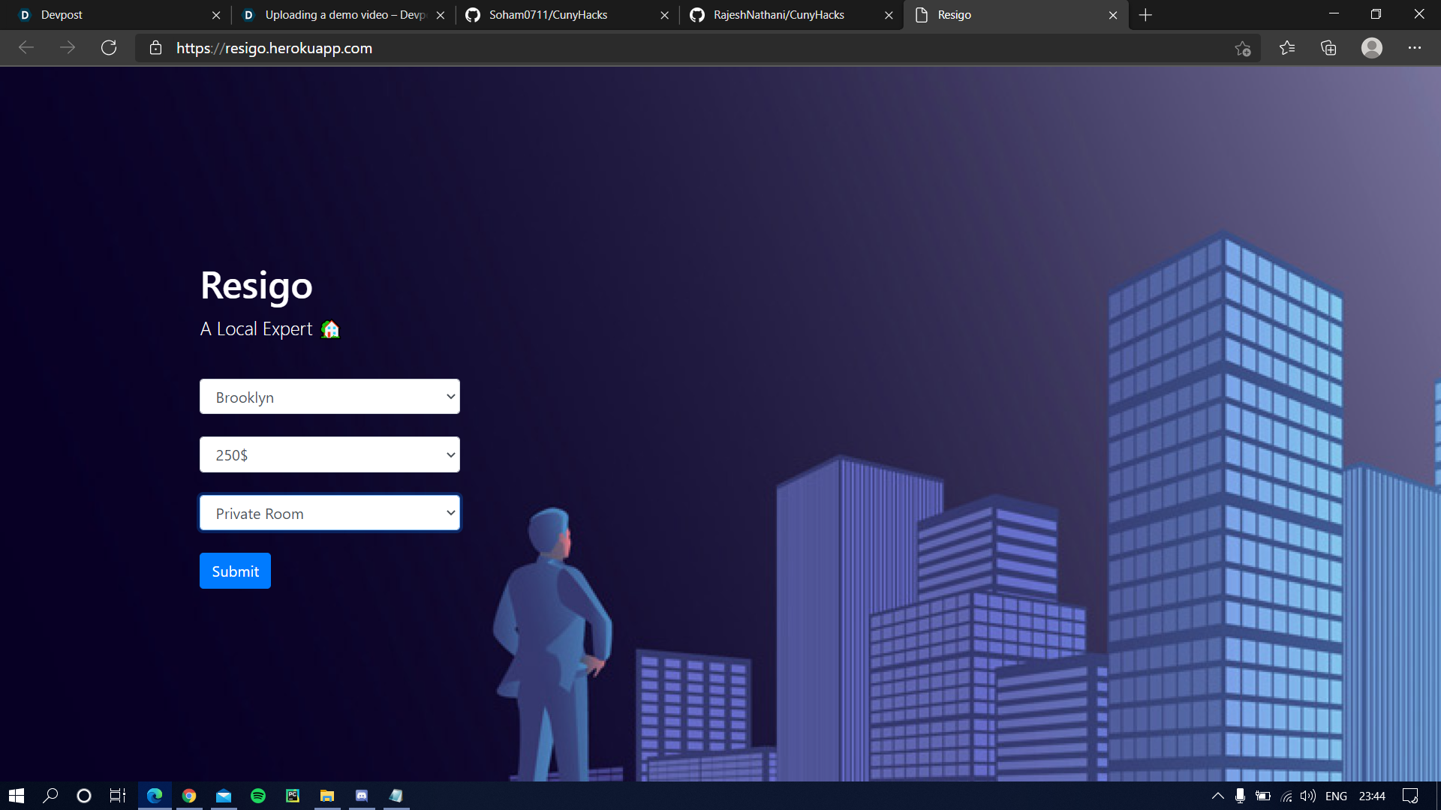Viewport: 1441px width, 810px height.
Task: Open the volume control in system tray
Action: [x=1308, y=796]
